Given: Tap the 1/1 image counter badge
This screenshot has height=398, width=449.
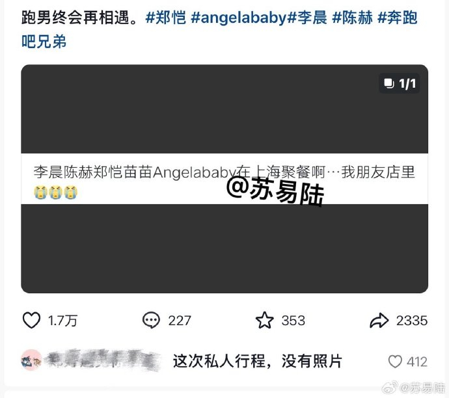Looking at the screenshot, I should (399, 83).
